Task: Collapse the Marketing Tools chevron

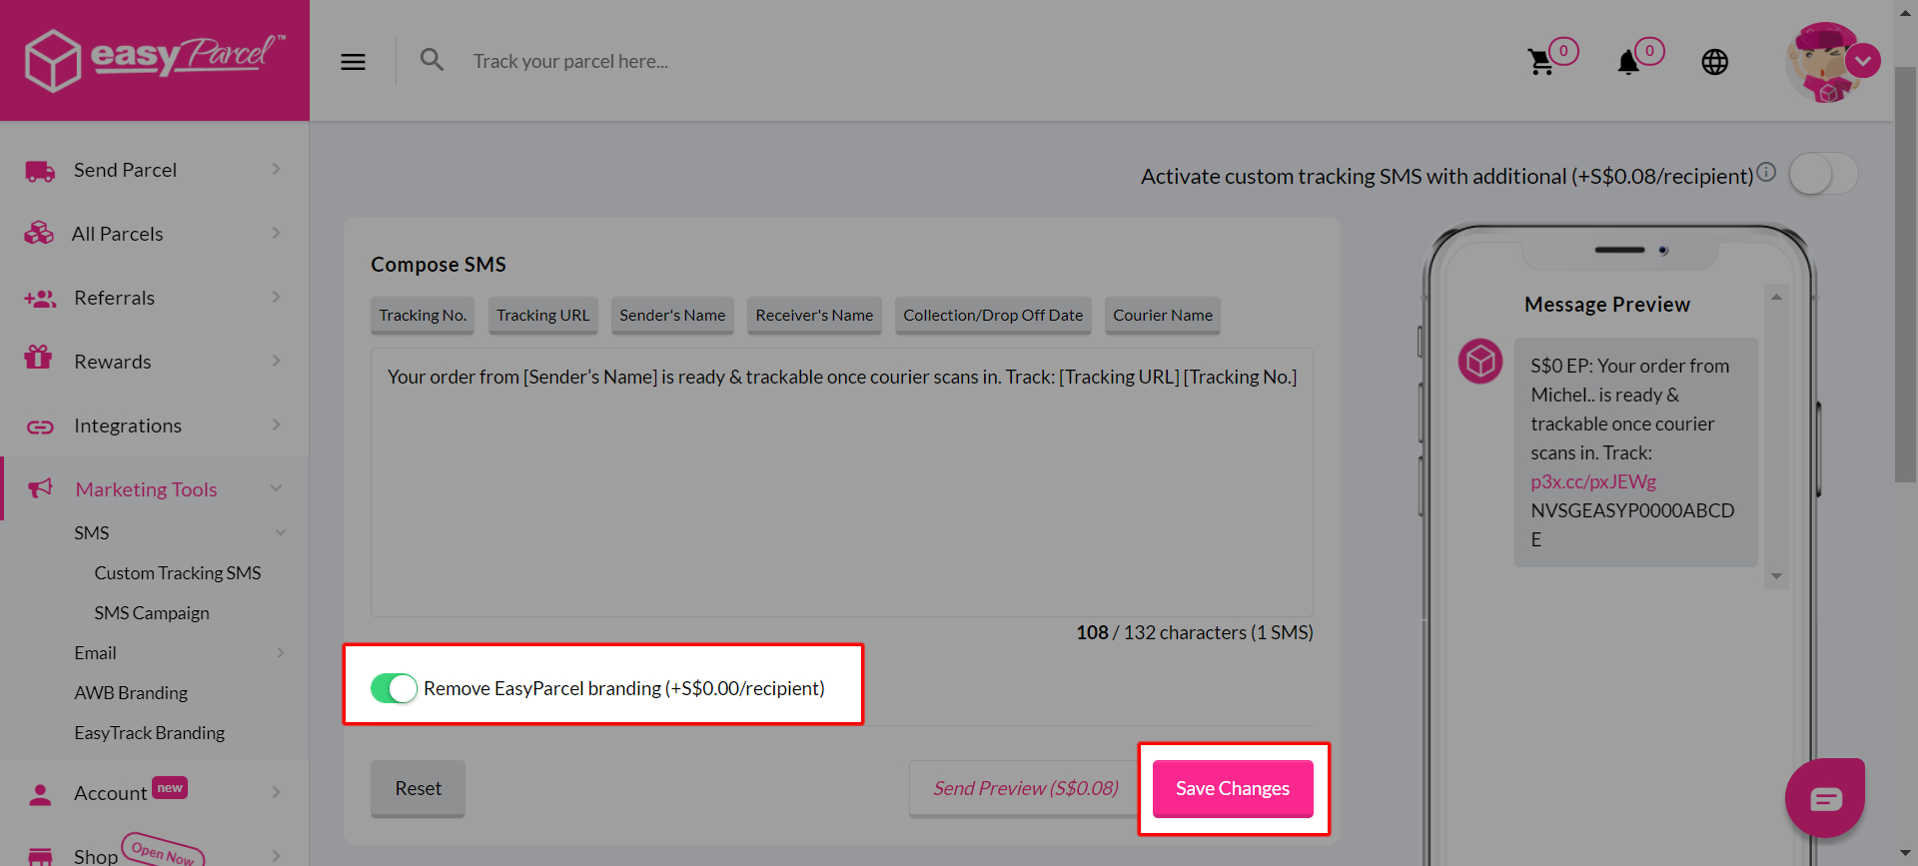Action: [277, 488]
